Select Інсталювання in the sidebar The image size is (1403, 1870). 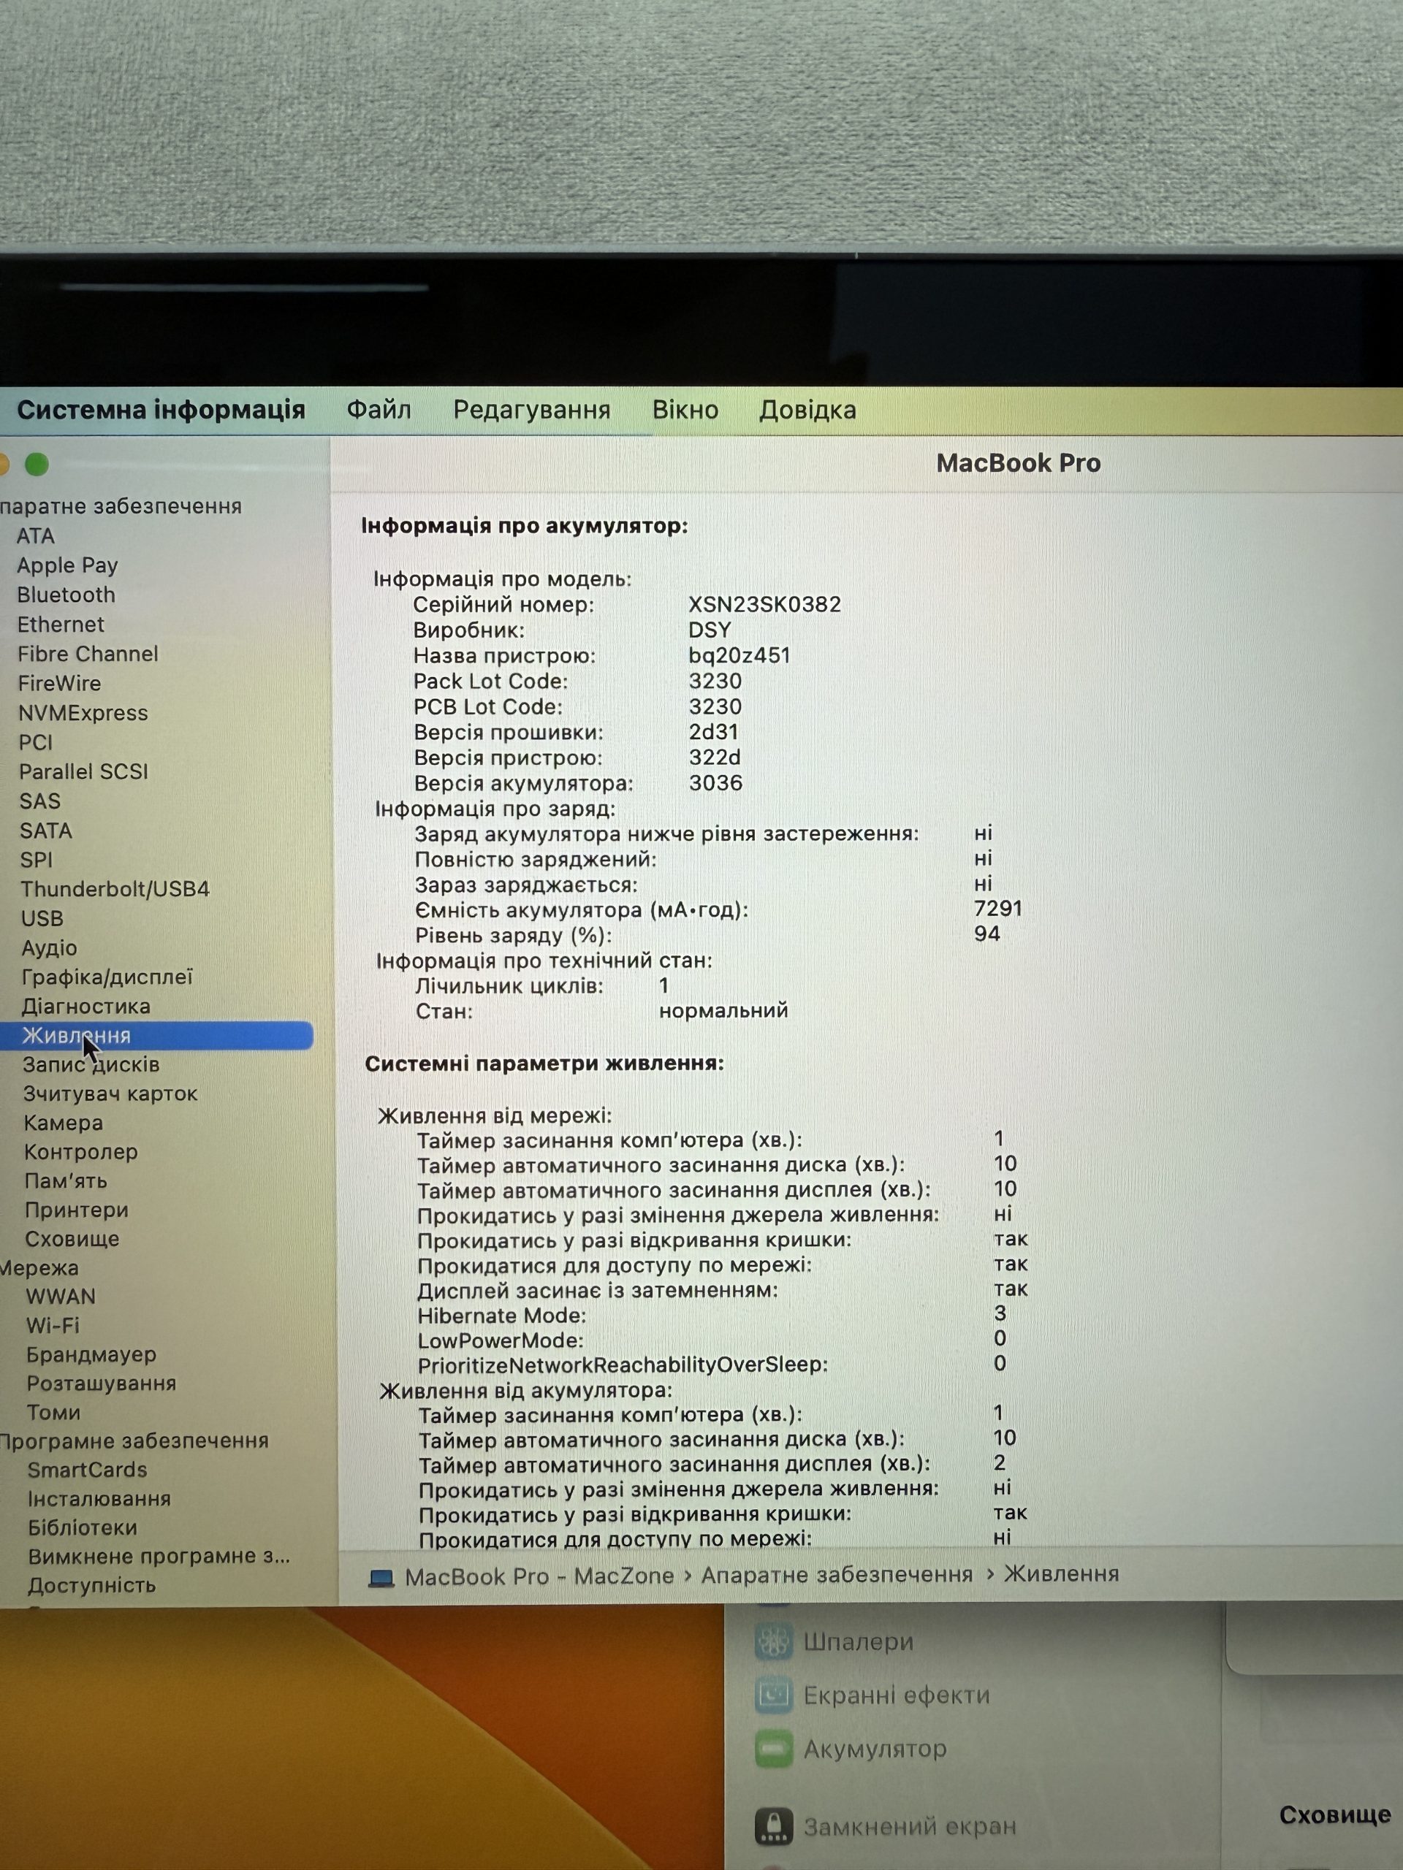point(99,1499)
